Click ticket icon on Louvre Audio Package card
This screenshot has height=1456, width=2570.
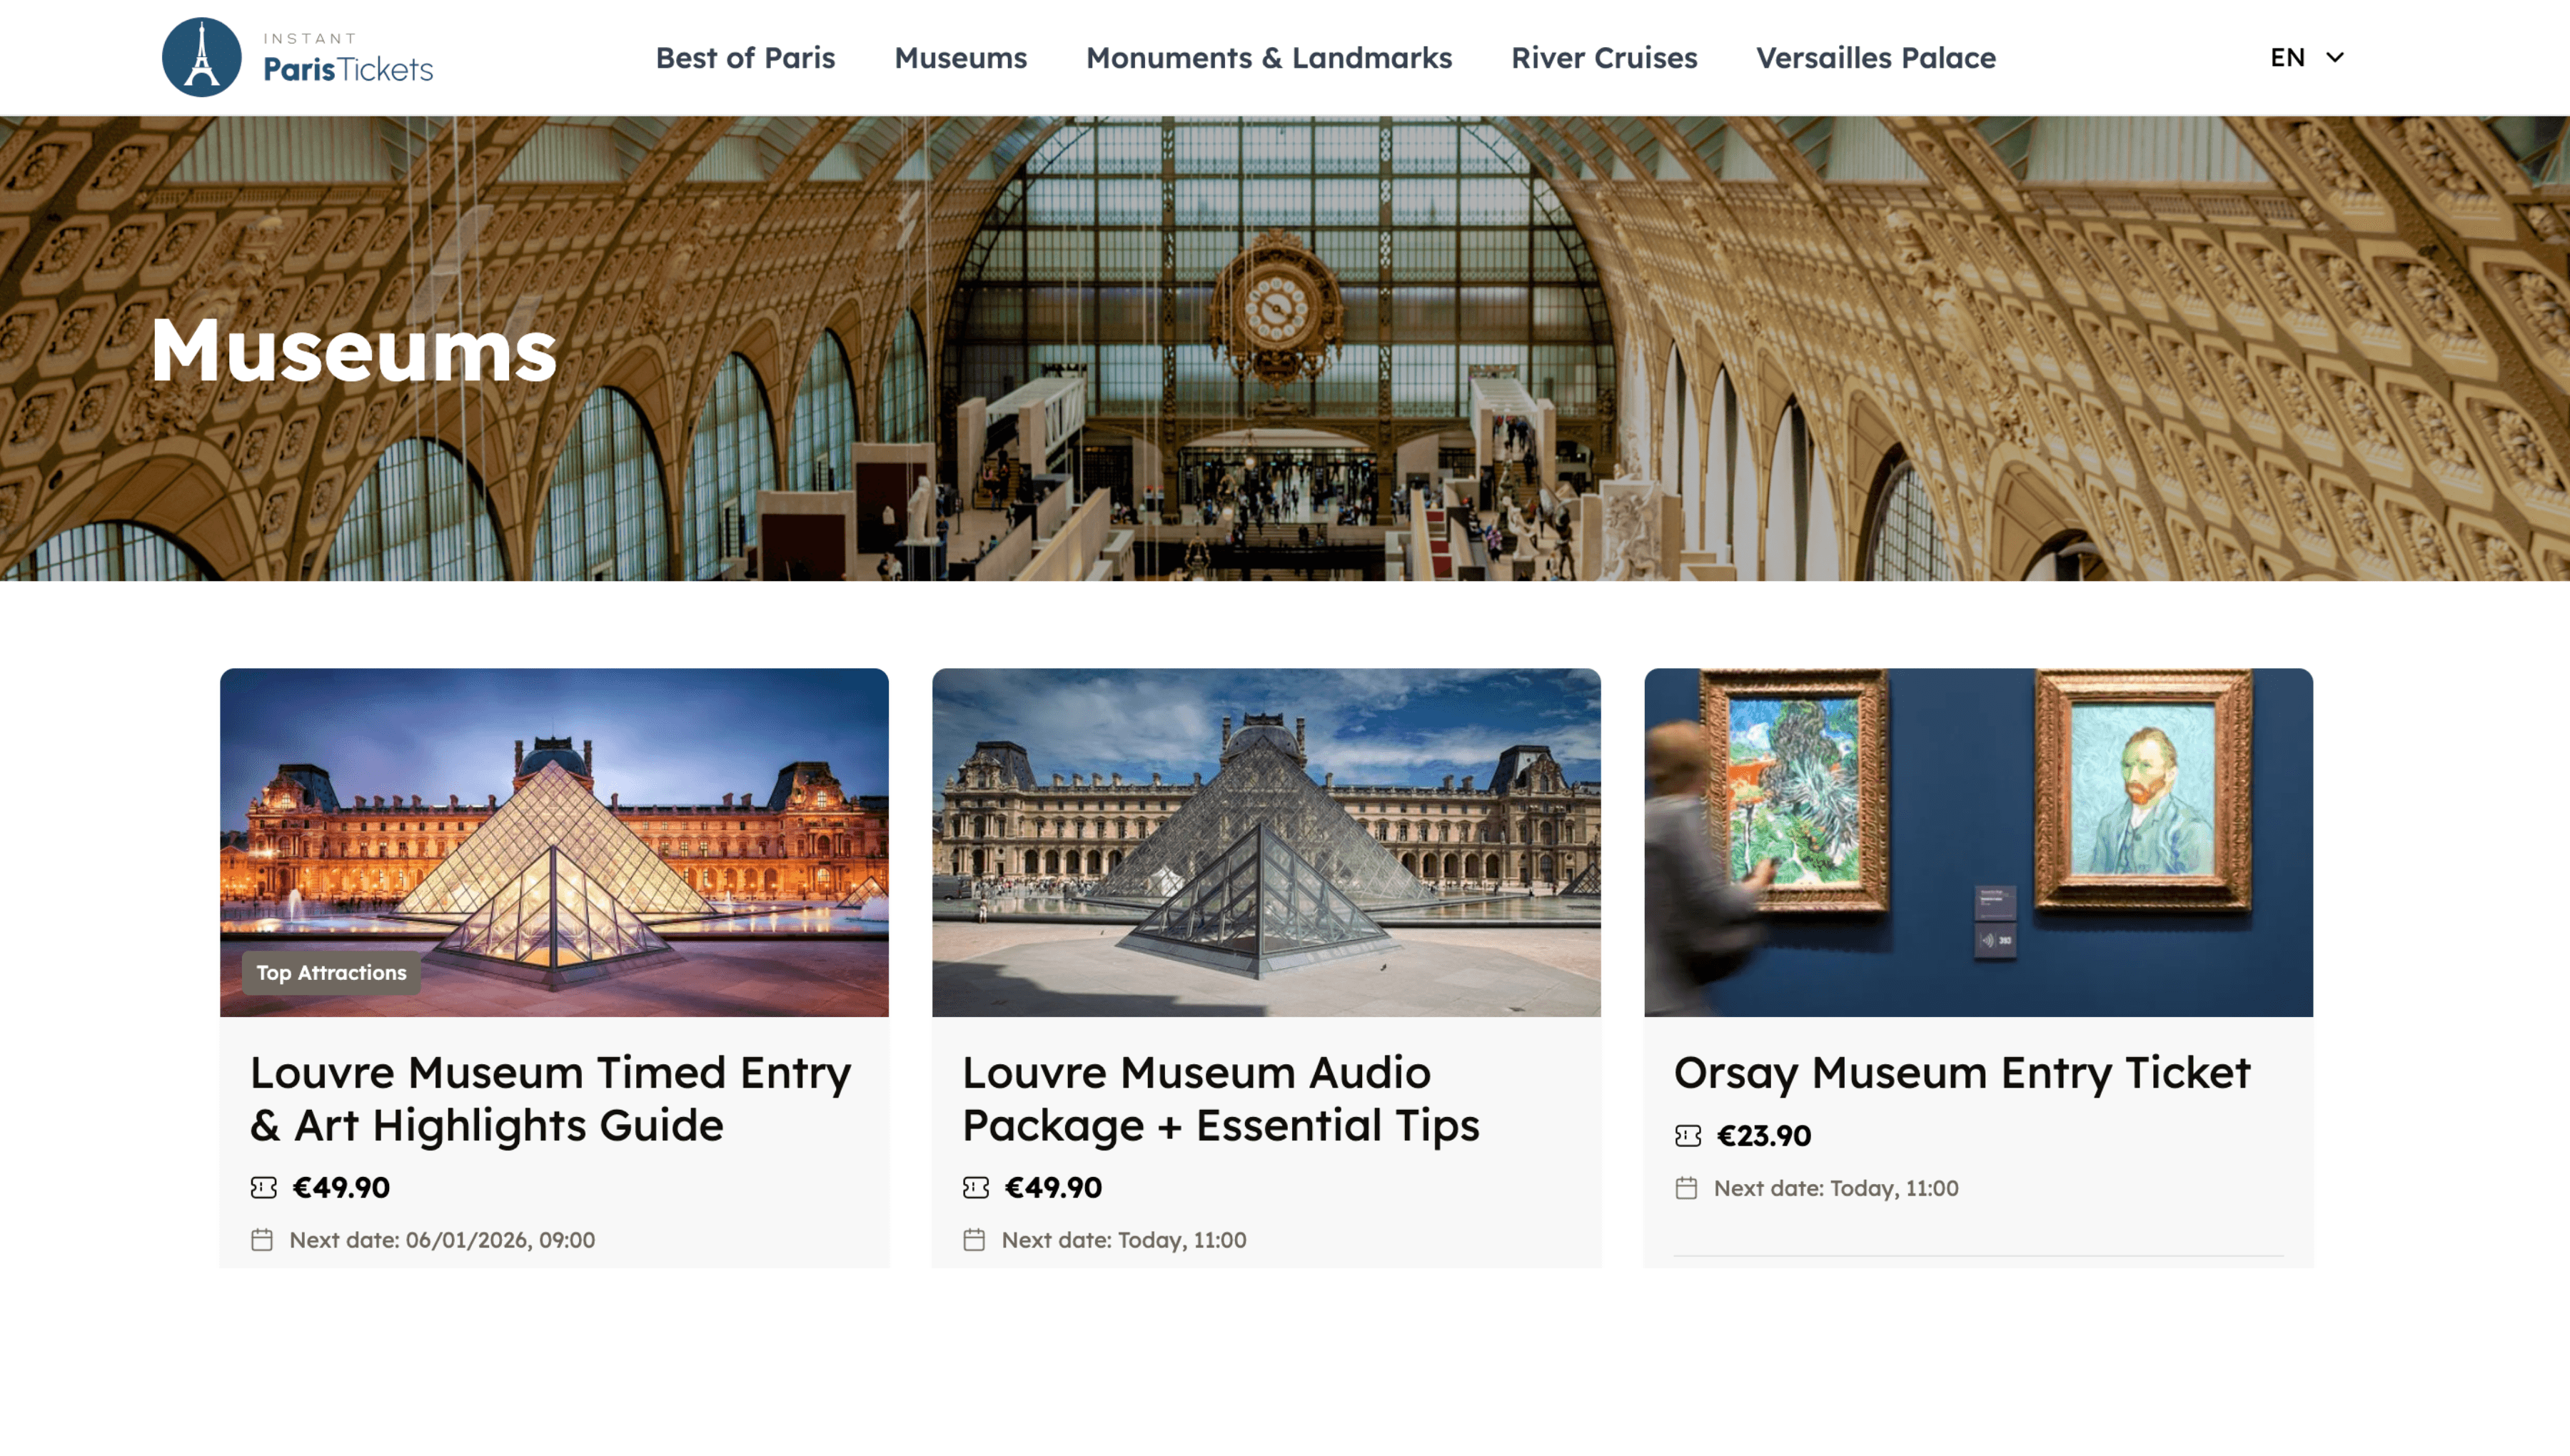click(x=975, y=1187)
